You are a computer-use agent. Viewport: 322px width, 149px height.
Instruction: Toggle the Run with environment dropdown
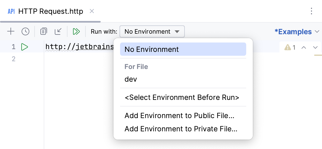[x=152, y=31]
